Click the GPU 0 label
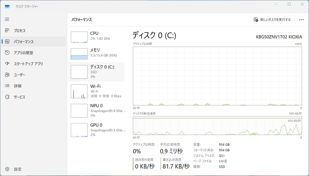Viewport: 309px width, 176px height. pyautogui.click(x=96, y=125)
